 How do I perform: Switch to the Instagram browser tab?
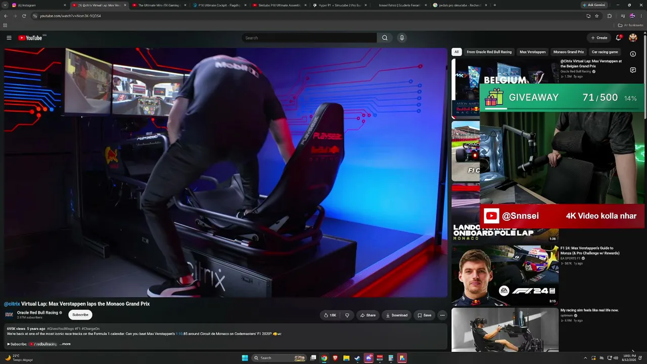point(38,5)
